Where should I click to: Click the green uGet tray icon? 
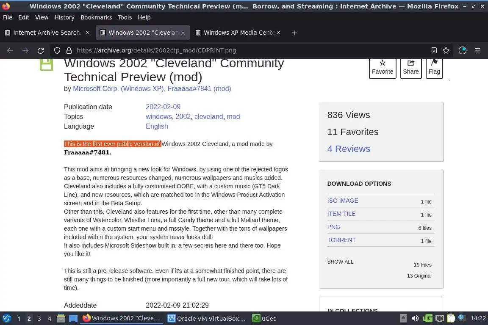coord(427,318)
